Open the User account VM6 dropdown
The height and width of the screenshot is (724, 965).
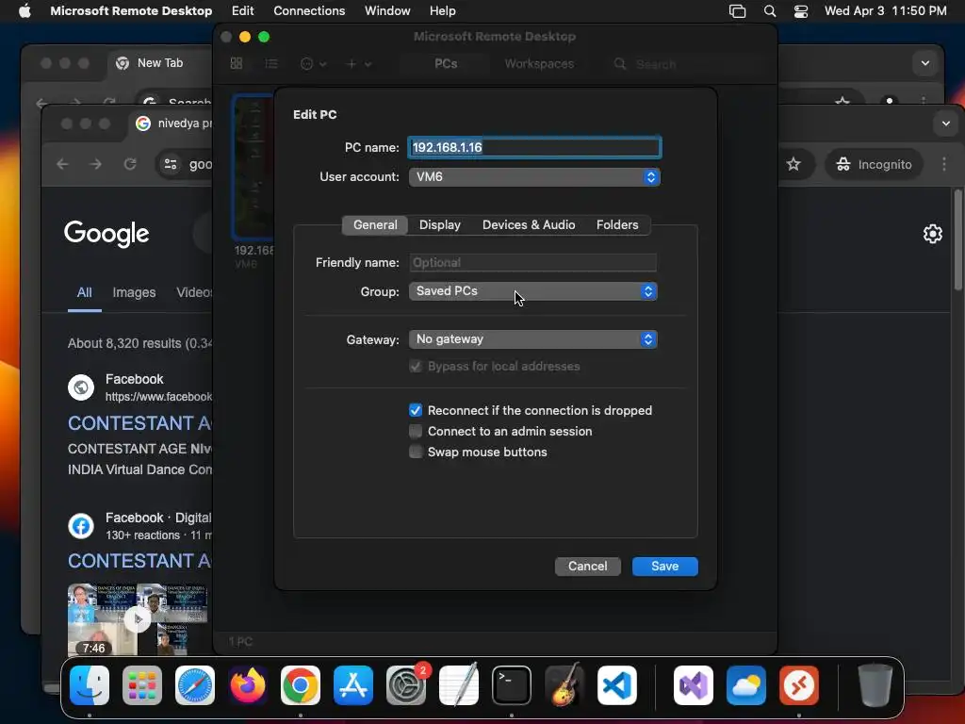[534, 176]
